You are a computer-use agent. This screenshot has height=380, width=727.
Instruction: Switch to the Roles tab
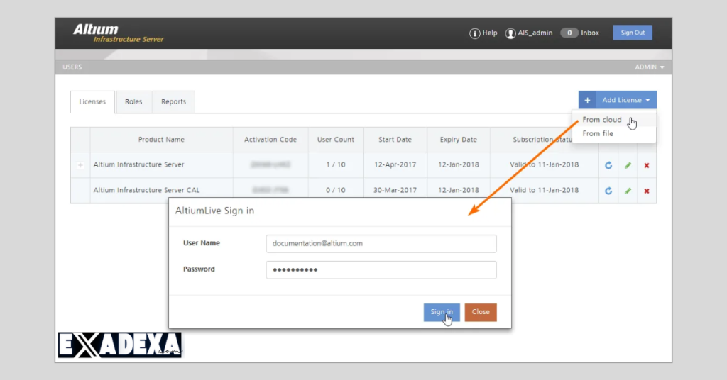tap(133, 102)
